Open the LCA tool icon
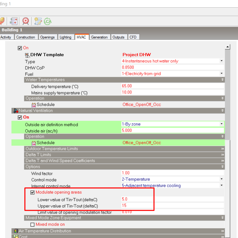Viewport: 238px width, 238px height. (48, 21)
